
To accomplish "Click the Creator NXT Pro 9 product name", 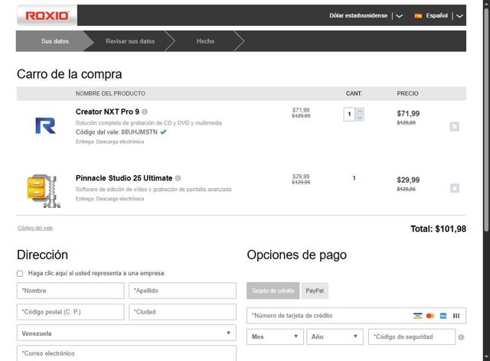I will 107,112.
